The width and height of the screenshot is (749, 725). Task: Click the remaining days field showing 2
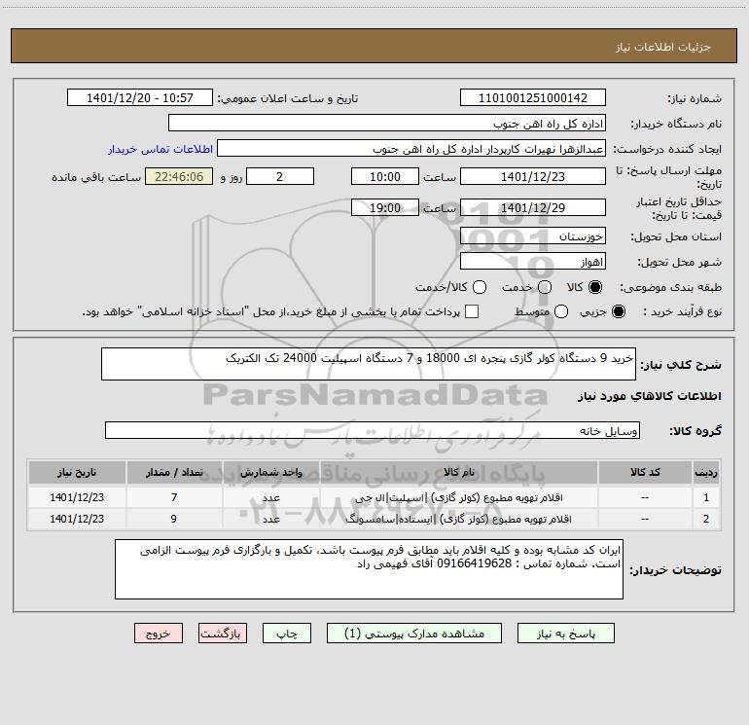pyautogui.click(x=280, y=176)
